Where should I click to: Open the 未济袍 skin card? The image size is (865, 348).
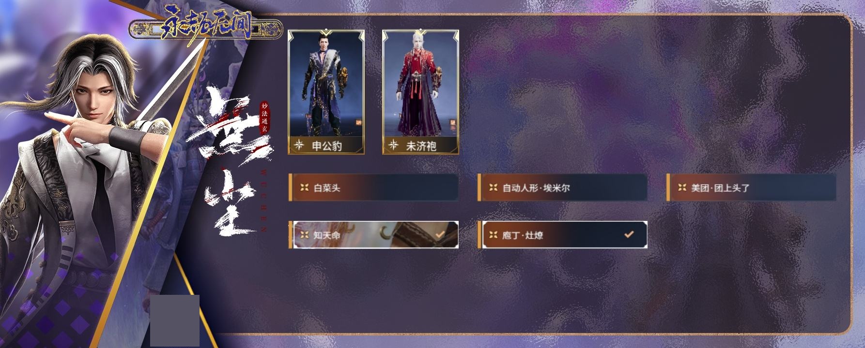[x=420, y=92]
